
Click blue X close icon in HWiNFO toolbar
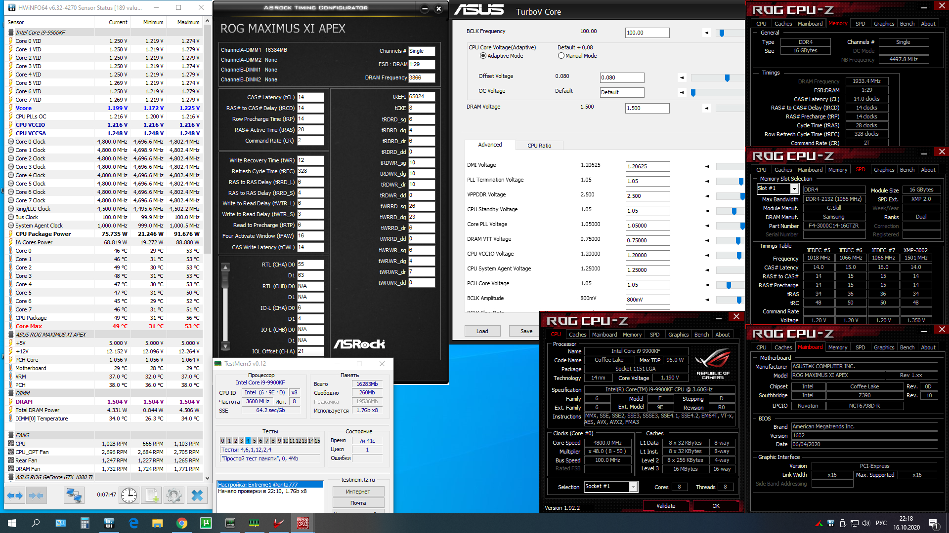click(197, 495)
